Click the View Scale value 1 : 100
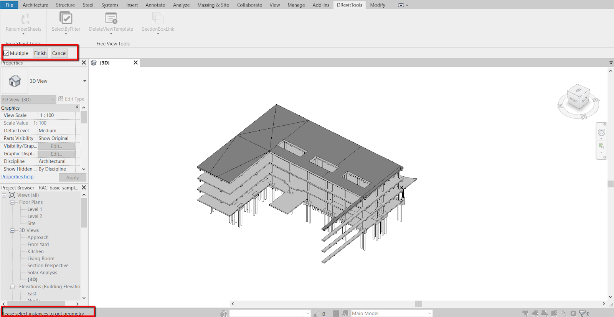614x317 pixels. tap(56, 115)
